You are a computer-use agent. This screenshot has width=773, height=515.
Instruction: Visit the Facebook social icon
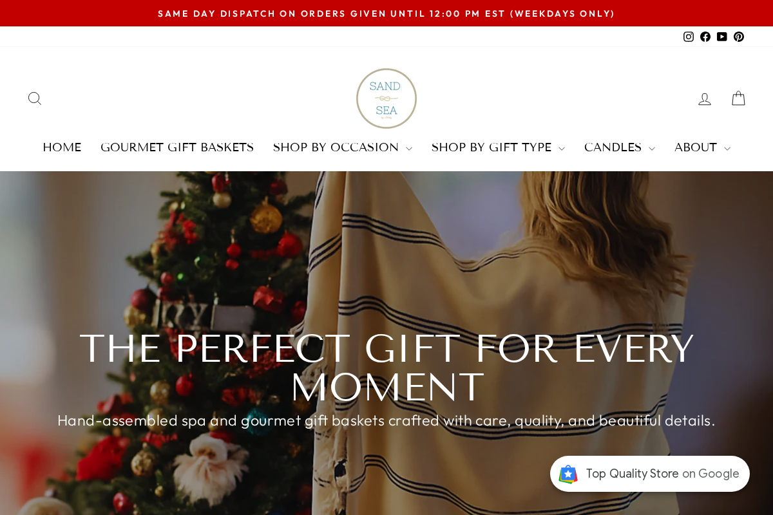pyautogui.click(x=705, y=37)
